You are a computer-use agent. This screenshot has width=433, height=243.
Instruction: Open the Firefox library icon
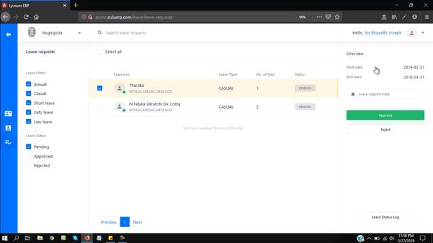[x=394, y=17]
